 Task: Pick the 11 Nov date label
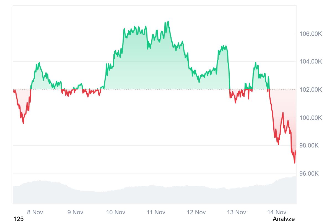156,212
